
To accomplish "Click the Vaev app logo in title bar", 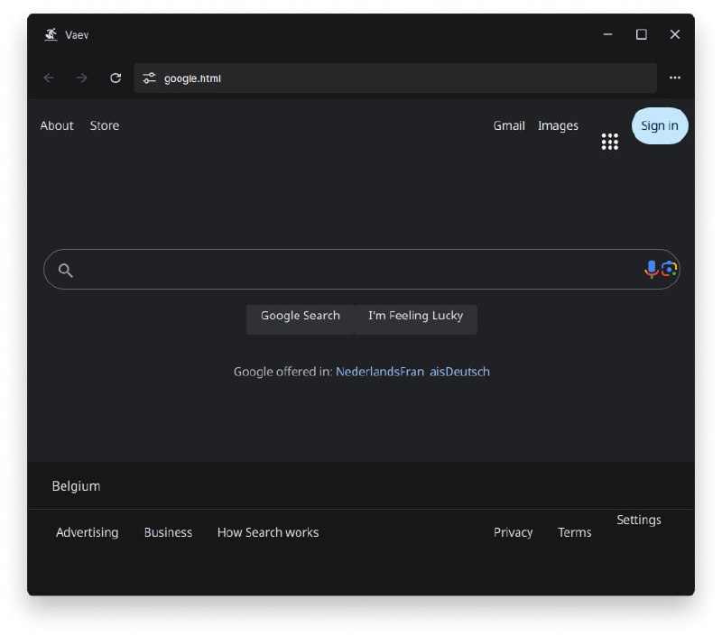I will [51, 35].
